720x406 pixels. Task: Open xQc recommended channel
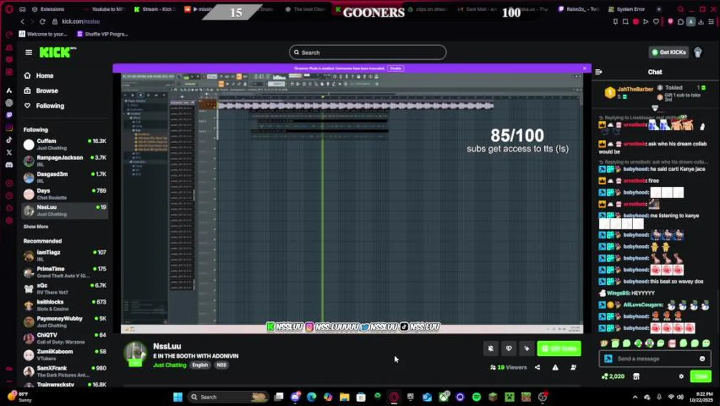pyautogui.click(x=64, y=289)
